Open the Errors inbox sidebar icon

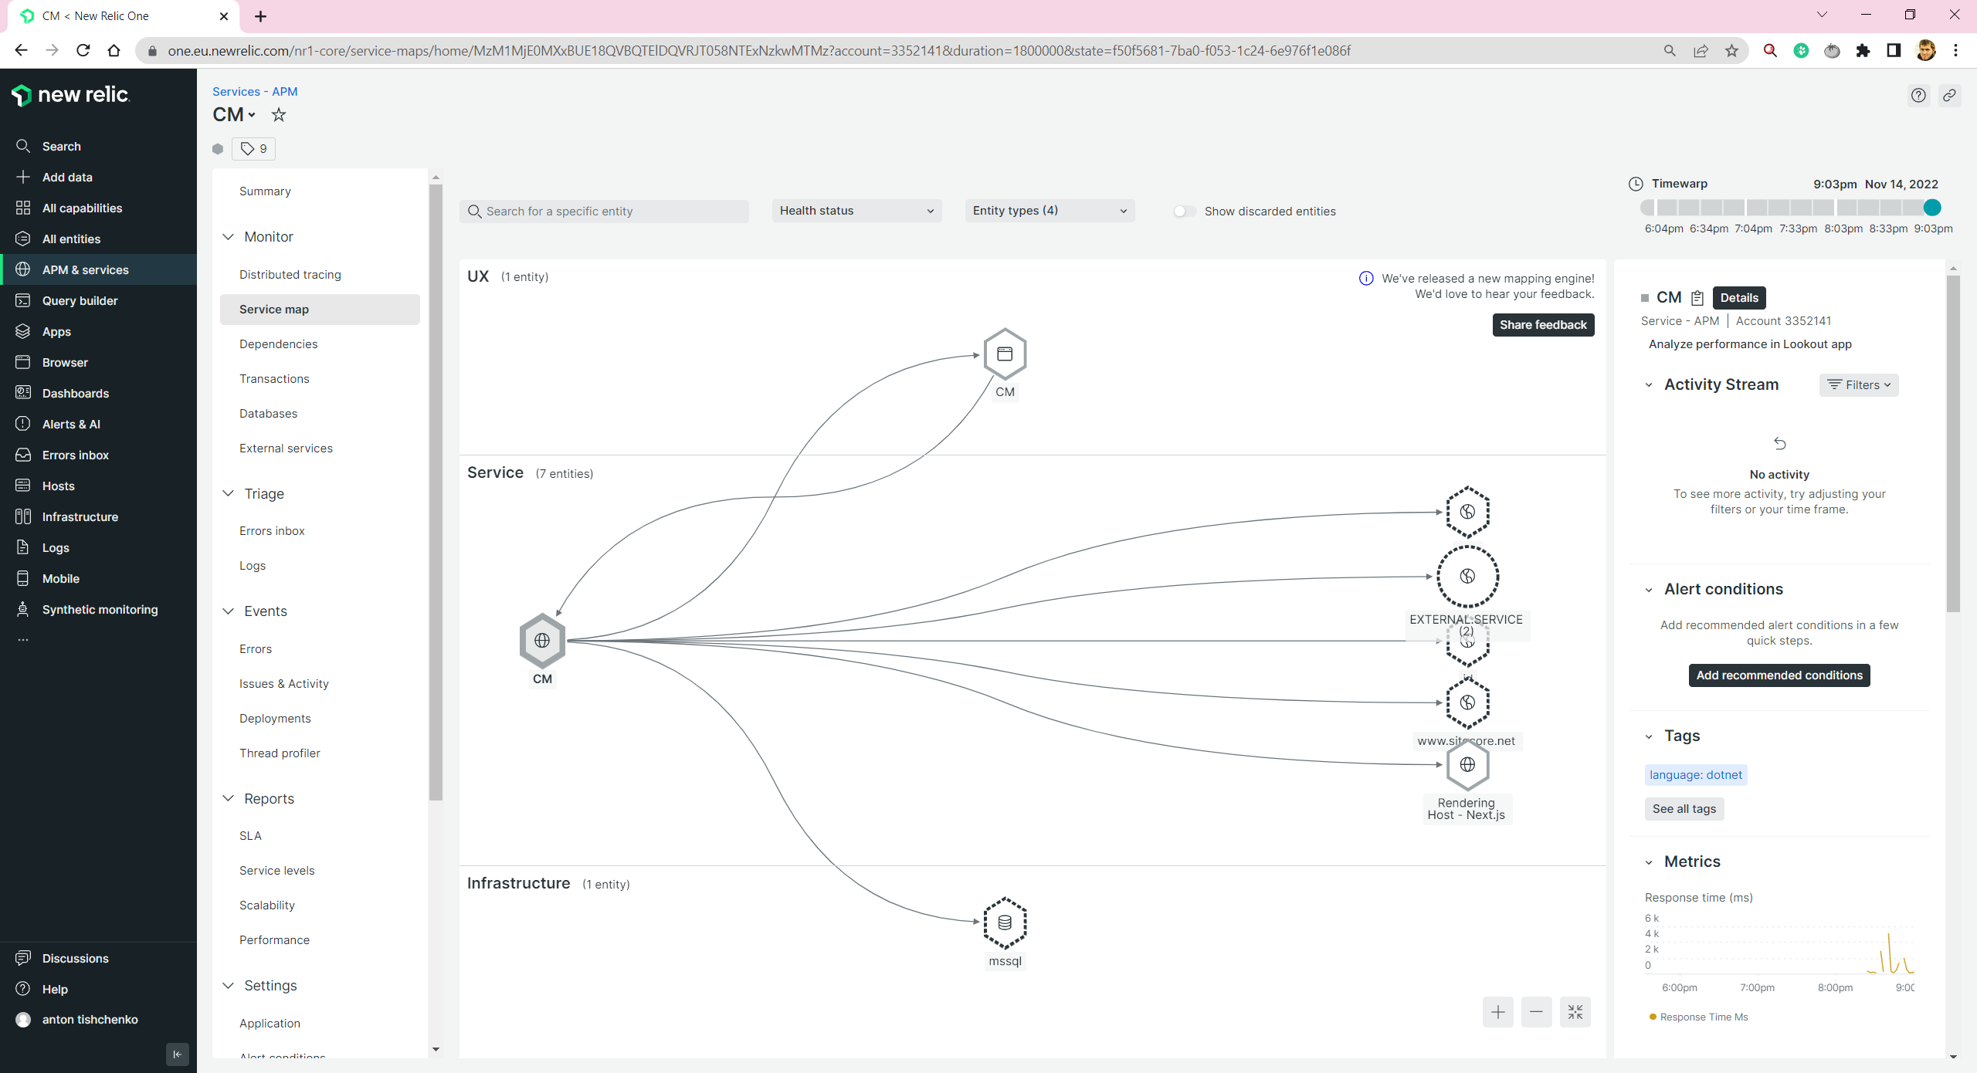pyautogui.click(x=23, y=455)
